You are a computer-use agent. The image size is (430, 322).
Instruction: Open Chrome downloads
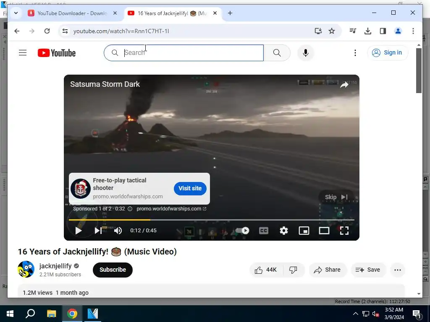pos(368,31)
